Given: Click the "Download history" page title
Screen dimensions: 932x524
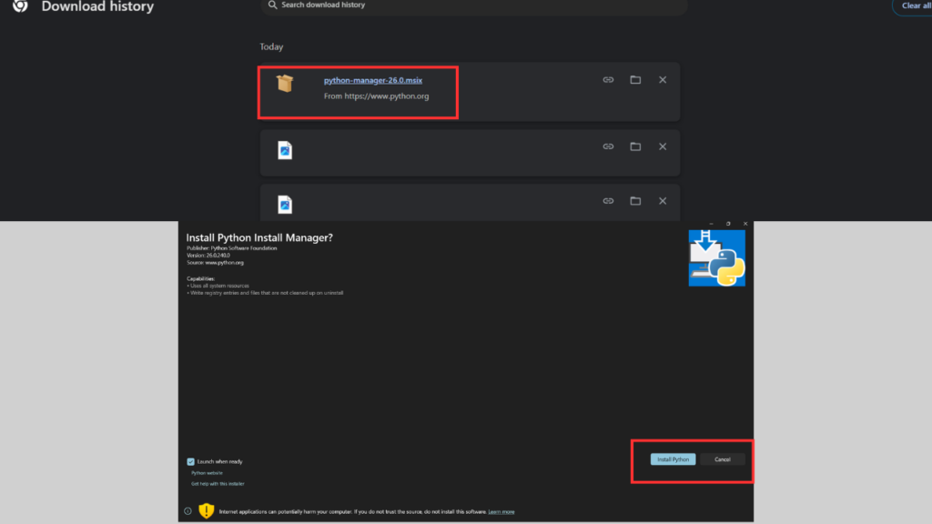Looking at the screenshot, I should point(97,6).
